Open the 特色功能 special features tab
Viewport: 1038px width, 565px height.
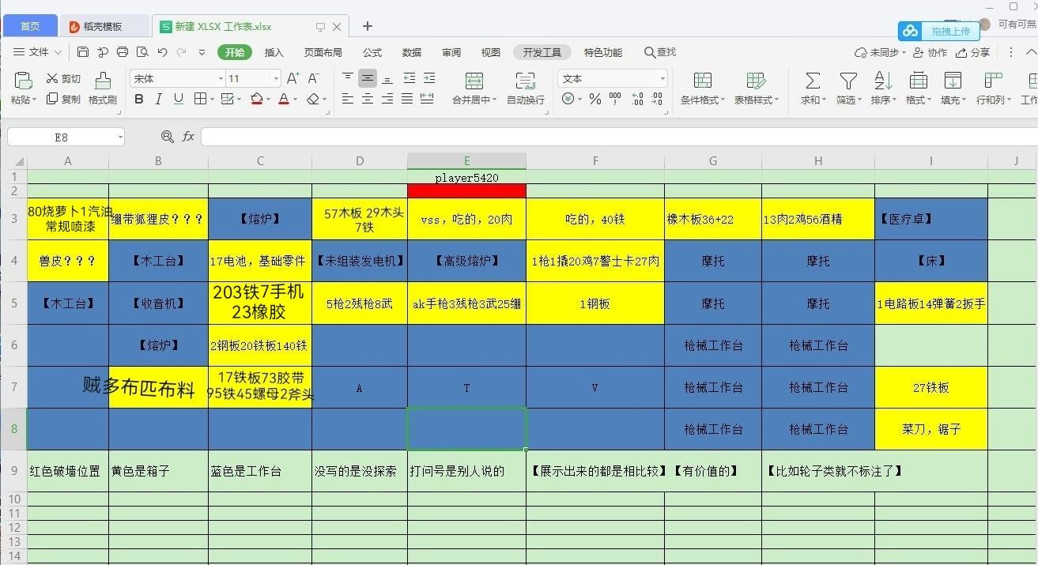point(603,52)
